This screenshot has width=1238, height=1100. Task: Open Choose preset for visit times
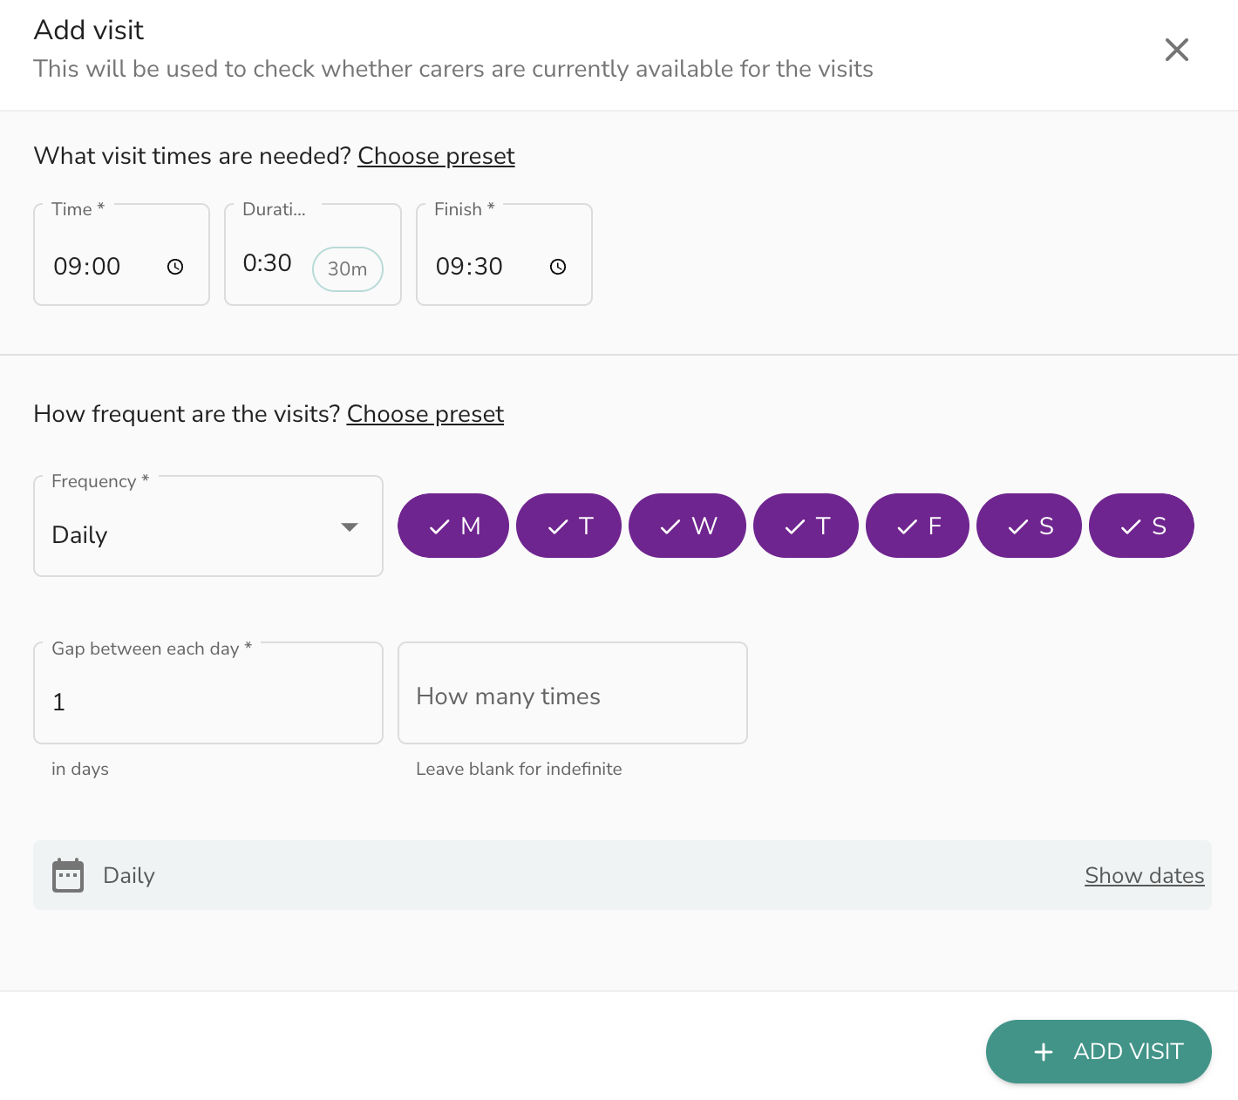click(436, 156)
